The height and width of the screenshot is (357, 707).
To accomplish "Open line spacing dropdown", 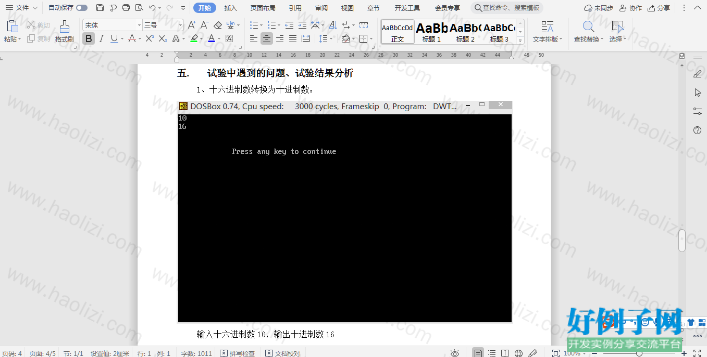I will [x=326, y=38].
